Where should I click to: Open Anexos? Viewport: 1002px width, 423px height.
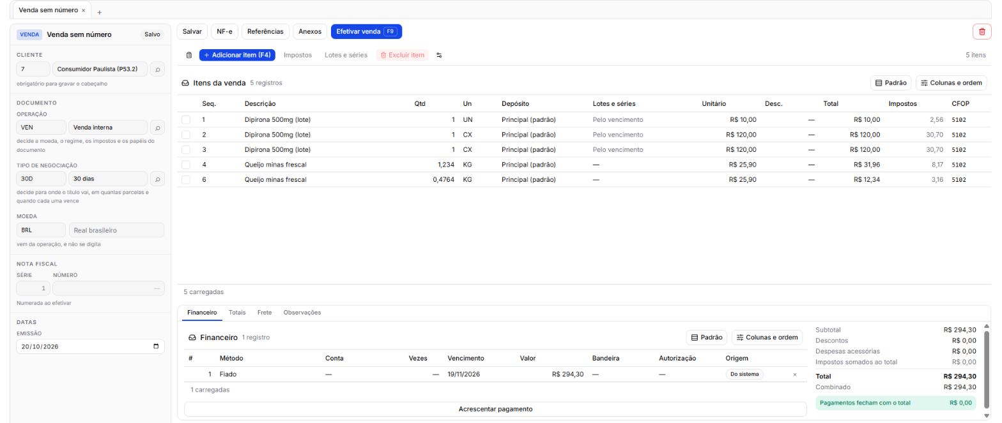[x=311, y=31]
